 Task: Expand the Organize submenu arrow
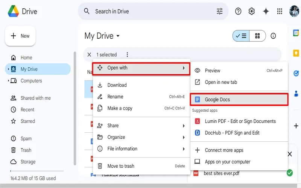[x=184, y=137]
